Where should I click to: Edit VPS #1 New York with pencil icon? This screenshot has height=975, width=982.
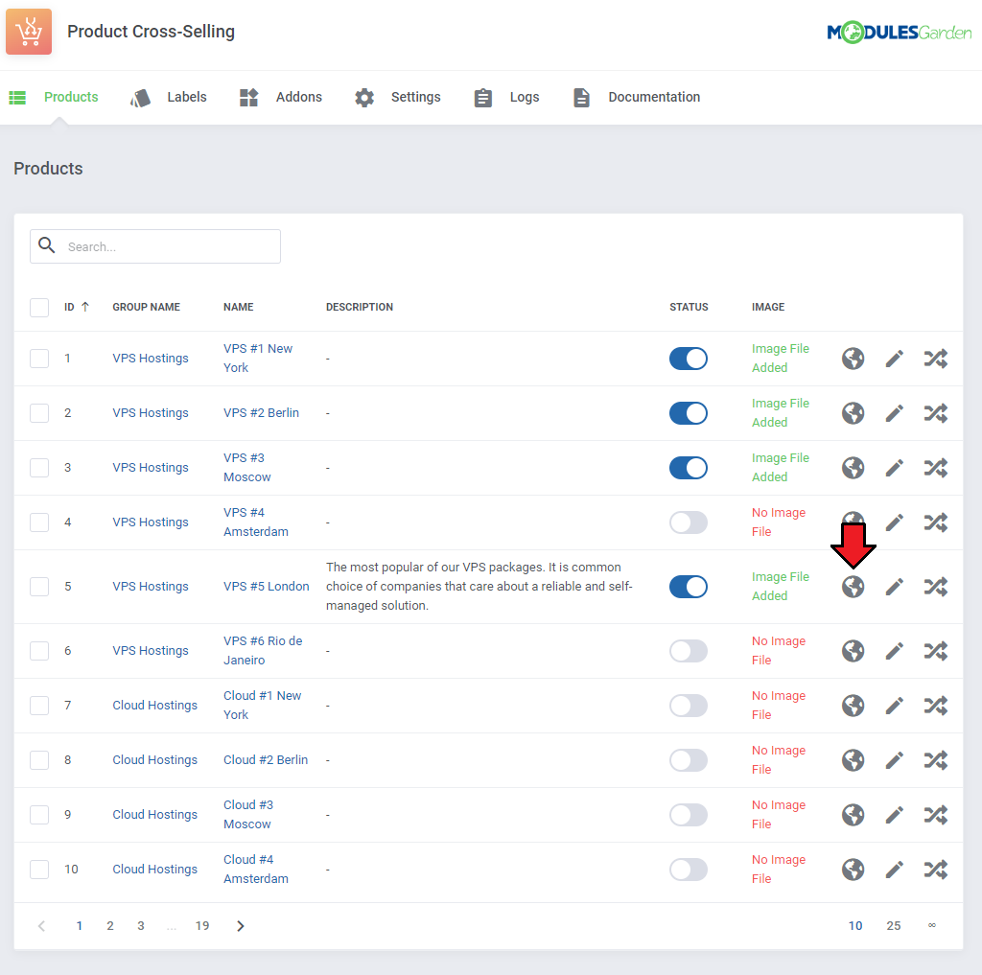(895, 359)
